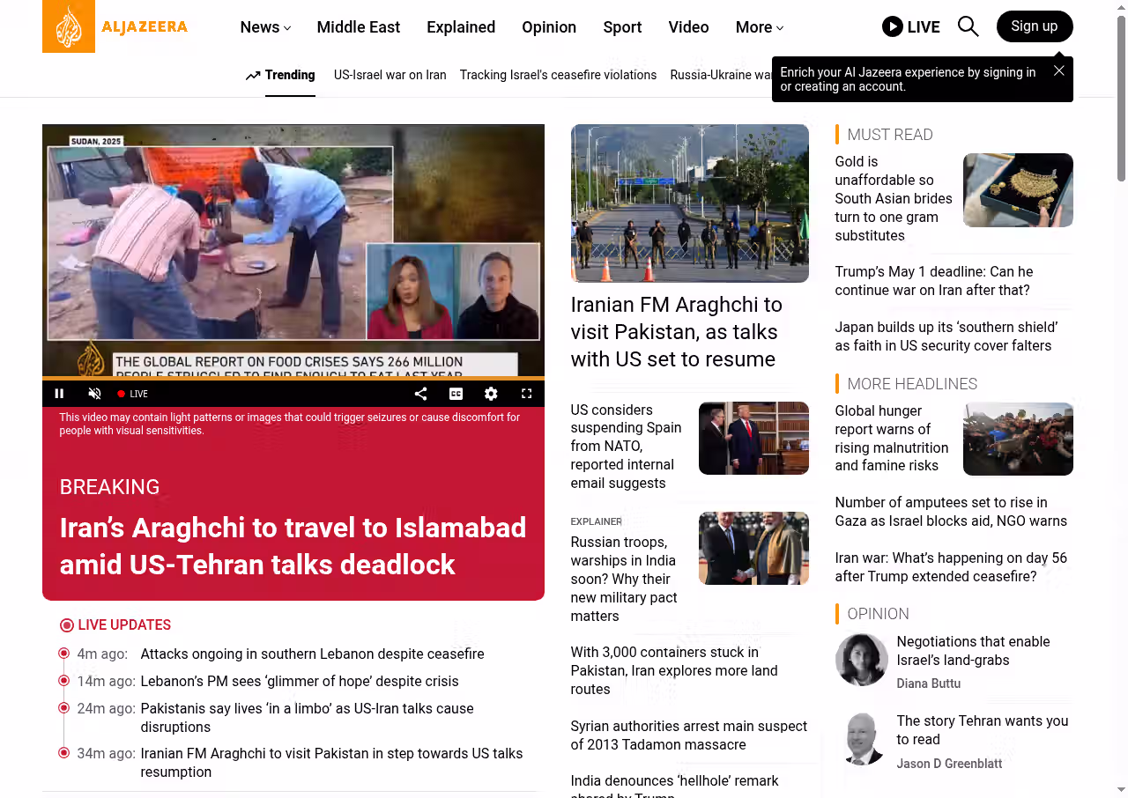Expand the More dropdown menu

point(759,27)
